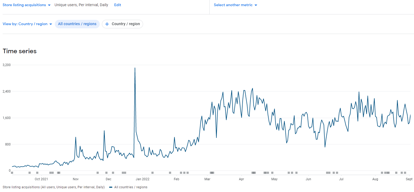The height and width of the screenshot is (192, 414).
Task: Click the plus icon on the Country / region button
Action: point(107,24)
